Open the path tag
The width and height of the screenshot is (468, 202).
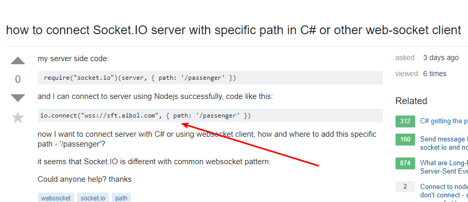(x=121, y=198)
